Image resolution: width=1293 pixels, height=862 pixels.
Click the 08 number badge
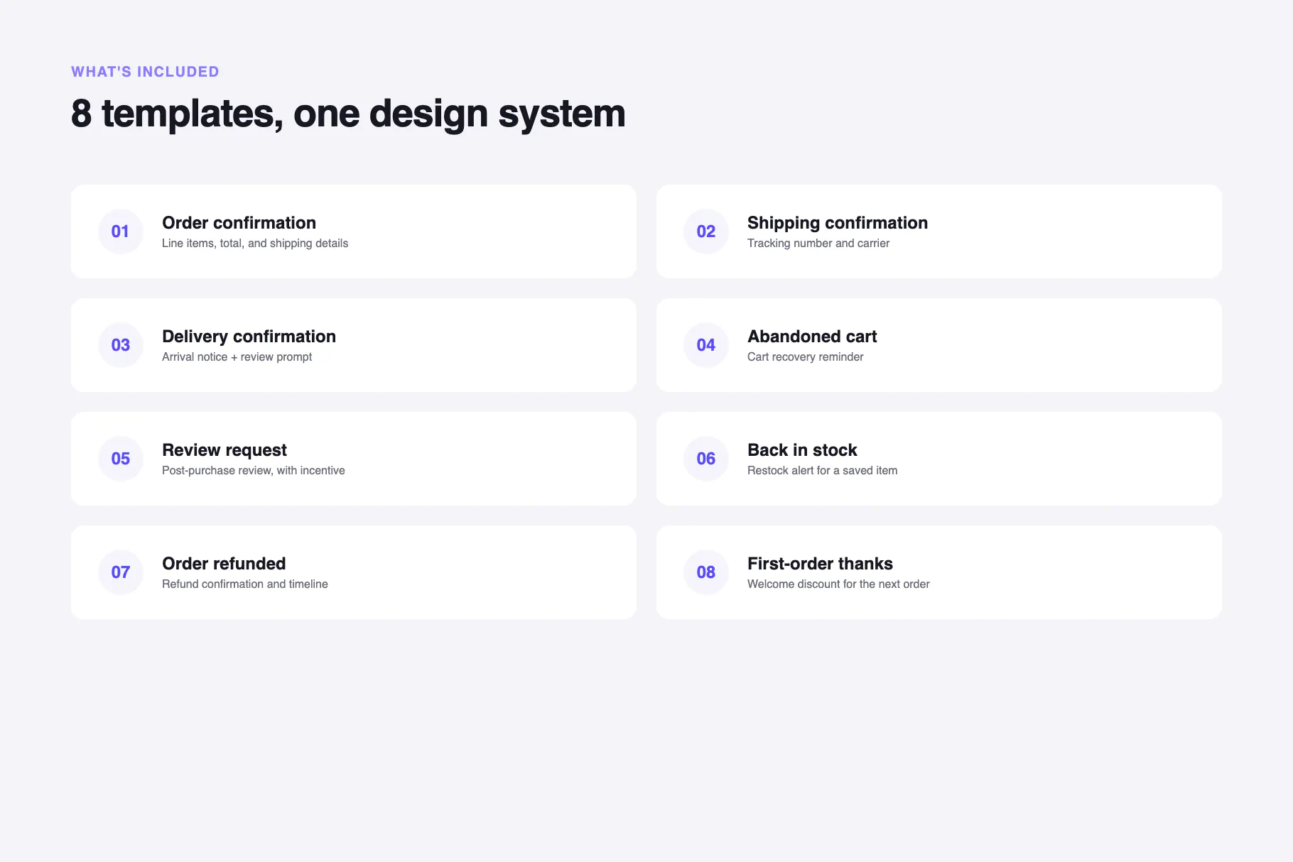pos(706,572)
